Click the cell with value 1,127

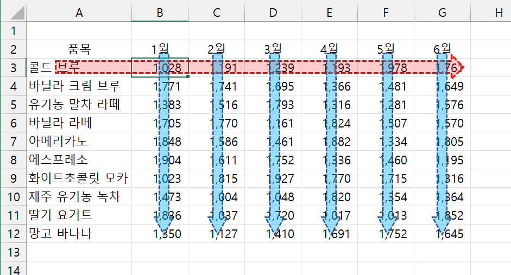[216, 234]
